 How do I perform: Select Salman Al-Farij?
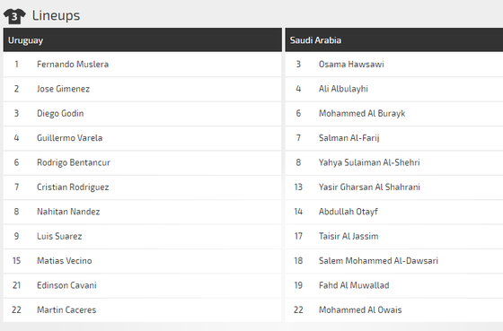pyautogui.click(x=349, y=138)
